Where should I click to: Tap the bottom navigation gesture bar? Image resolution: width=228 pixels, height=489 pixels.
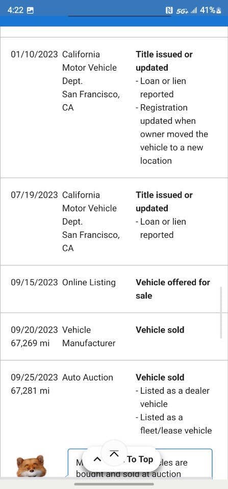pos(114,484)
